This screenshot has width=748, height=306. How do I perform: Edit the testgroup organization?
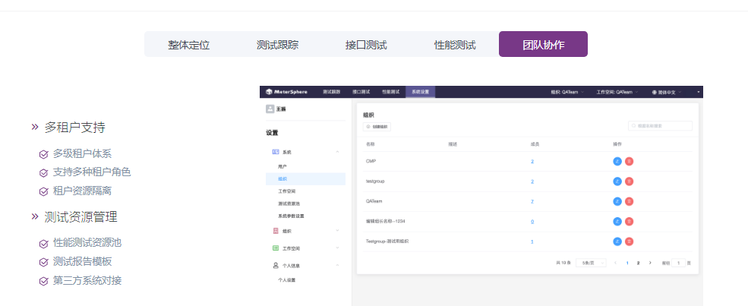click(x=617, y=181)
